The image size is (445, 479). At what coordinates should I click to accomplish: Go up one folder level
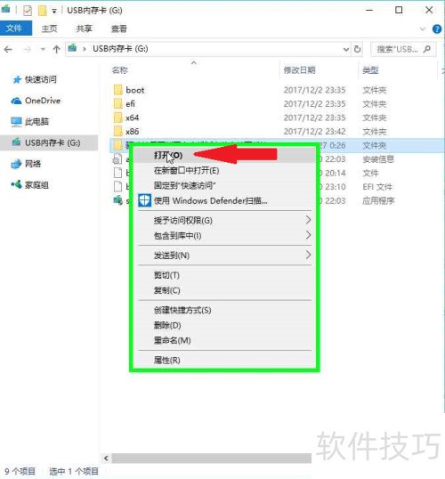[56, 49]
